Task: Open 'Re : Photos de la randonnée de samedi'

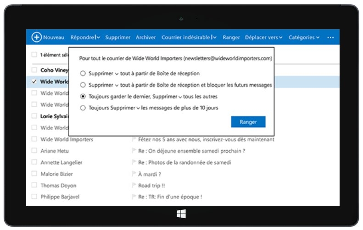Action: point(184,163)
